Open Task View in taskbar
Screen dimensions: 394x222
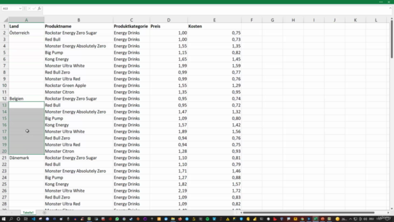click(x=26, y=219)
